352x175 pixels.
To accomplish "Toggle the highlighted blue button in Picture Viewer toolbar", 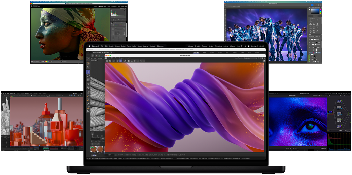I will pos(120,61).
